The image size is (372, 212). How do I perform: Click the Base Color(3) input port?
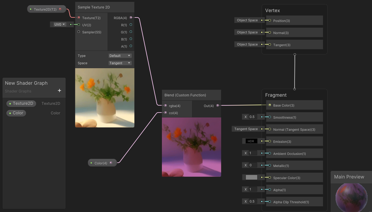(x=270, y=105)
